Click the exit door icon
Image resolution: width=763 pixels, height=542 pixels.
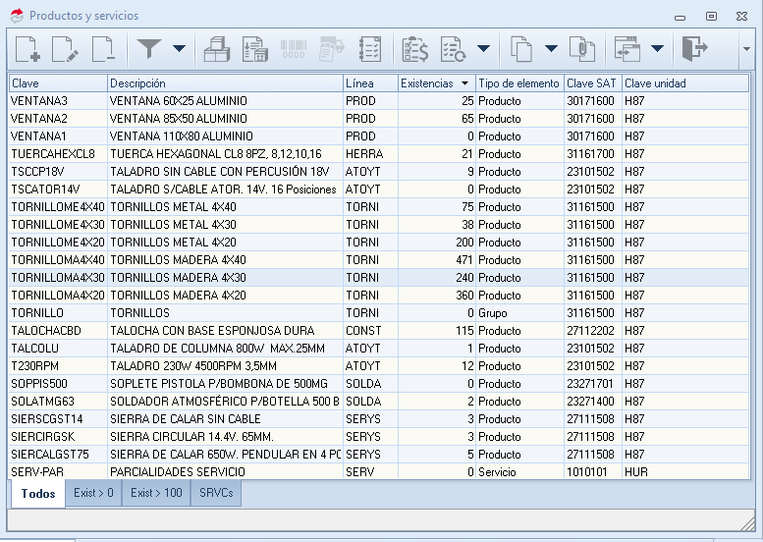tap(694, 49)
